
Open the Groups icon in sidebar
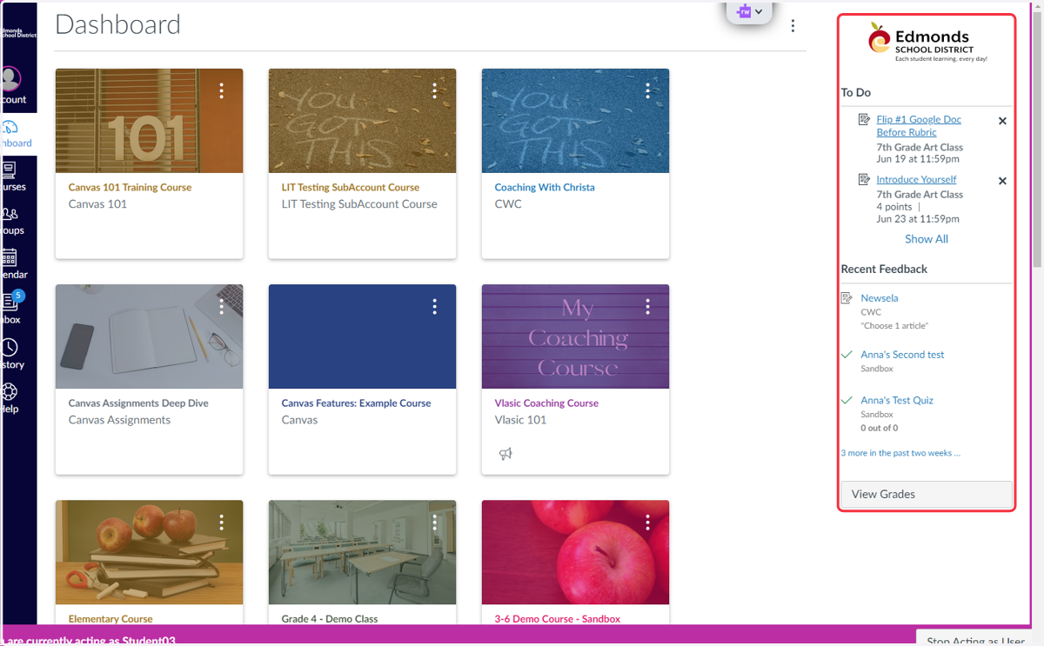10,214
